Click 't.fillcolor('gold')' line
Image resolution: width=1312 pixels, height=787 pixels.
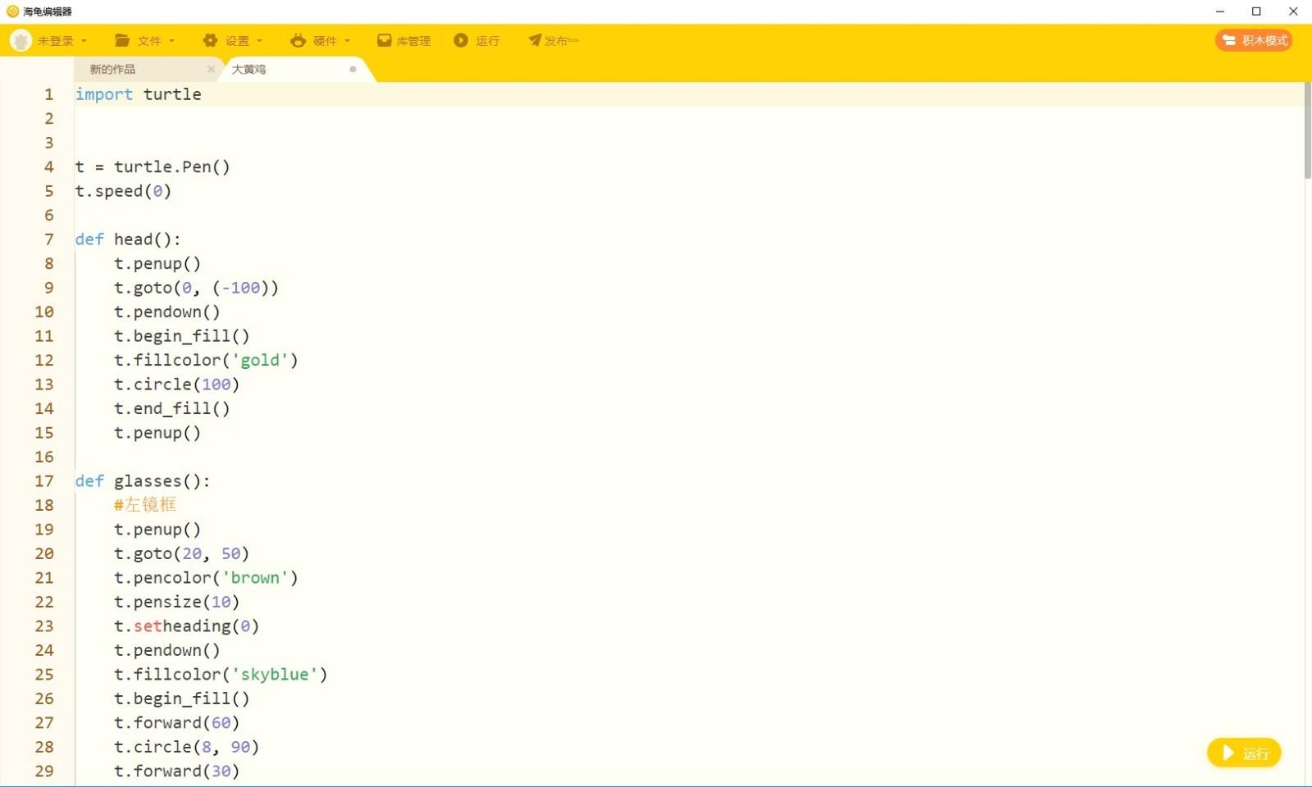206,360
